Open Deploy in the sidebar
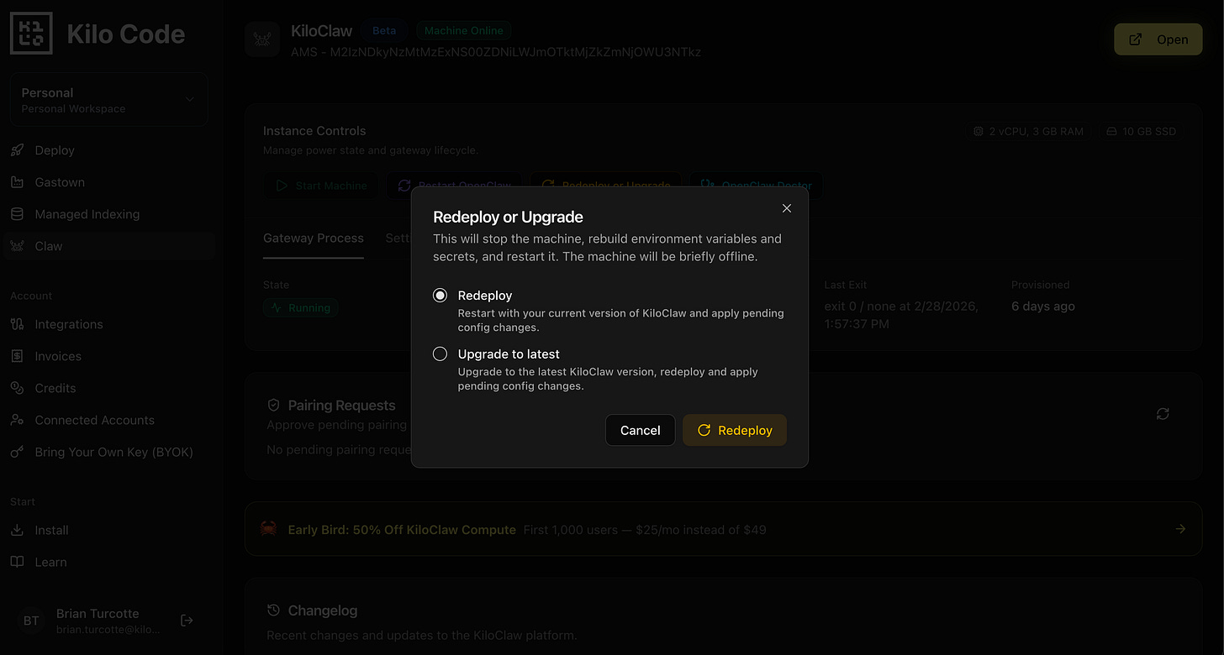Viewport: 1224px width, 655px height. pyautogui.click(x=108, y=150)
